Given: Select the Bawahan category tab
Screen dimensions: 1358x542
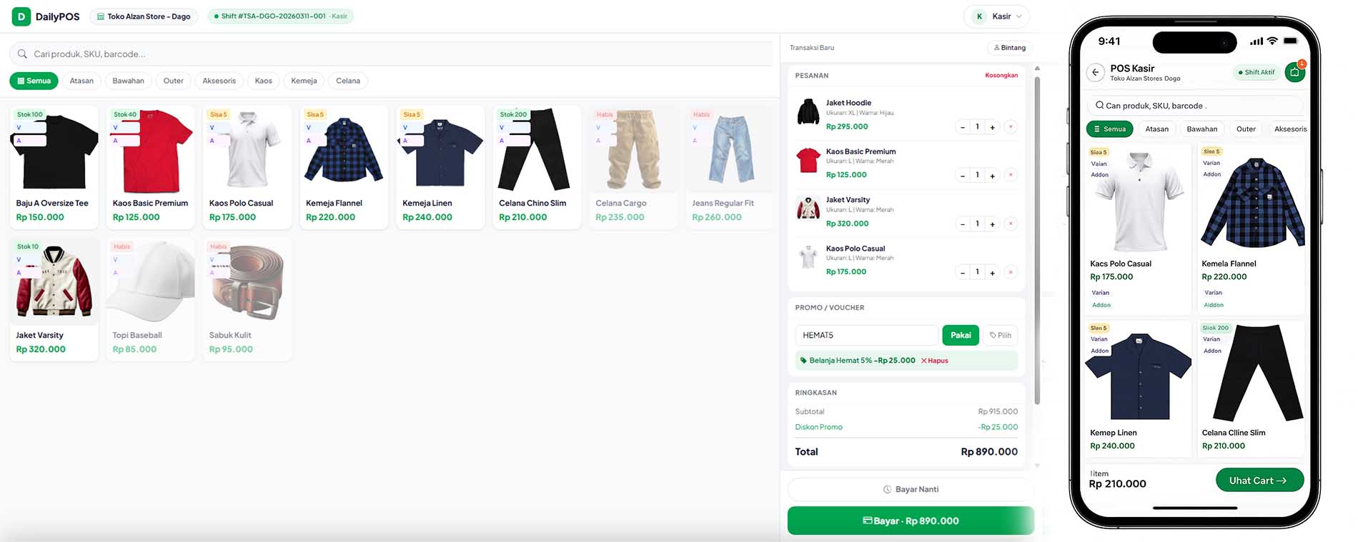Looking at the screenshot, I should point(128,81).
